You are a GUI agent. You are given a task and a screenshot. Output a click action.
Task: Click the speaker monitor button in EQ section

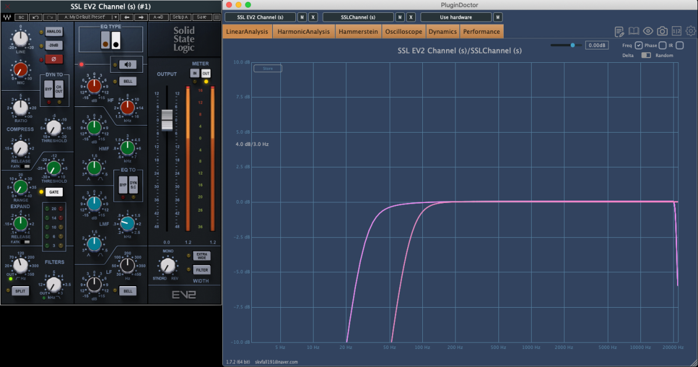127,65
